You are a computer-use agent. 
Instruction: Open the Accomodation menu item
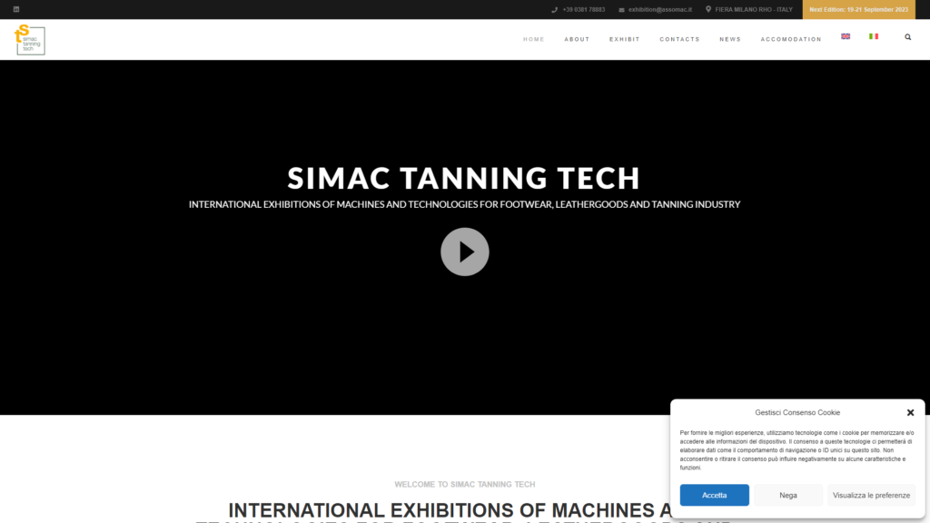point(791,39)
